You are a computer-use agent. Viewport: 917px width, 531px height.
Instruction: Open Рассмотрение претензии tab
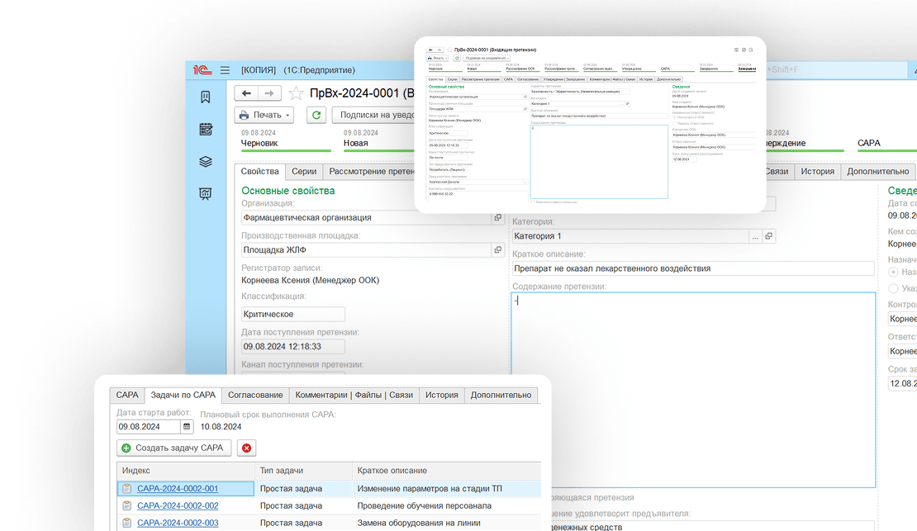tap(369, 171)
